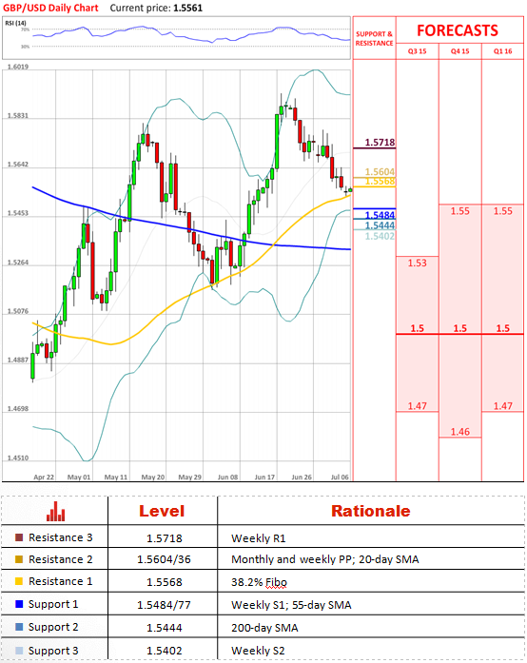Click the 1.46 forecast value in Q4 15

click(x=459, y=432)
